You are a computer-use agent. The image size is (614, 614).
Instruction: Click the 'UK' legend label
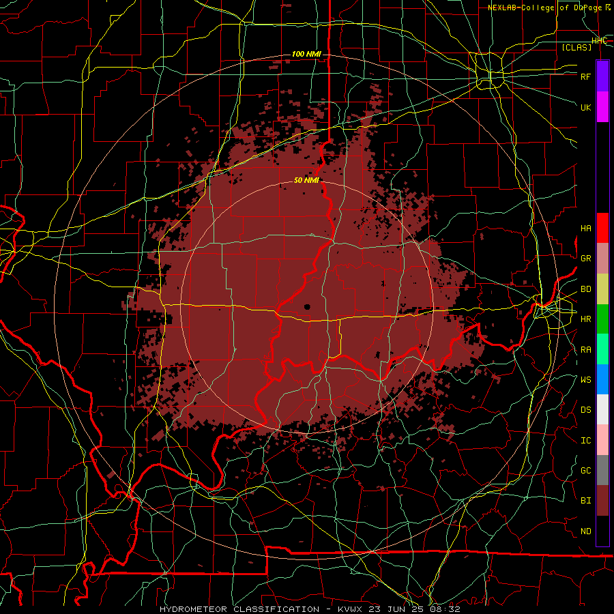(x=585, y=107)
